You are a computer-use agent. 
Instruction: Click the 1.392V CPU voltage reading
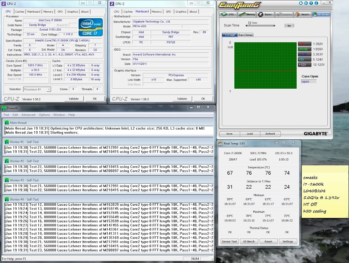(x=318, y=44)
